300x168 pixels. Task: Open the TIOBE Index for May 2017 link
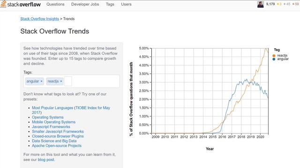[71, 110]
